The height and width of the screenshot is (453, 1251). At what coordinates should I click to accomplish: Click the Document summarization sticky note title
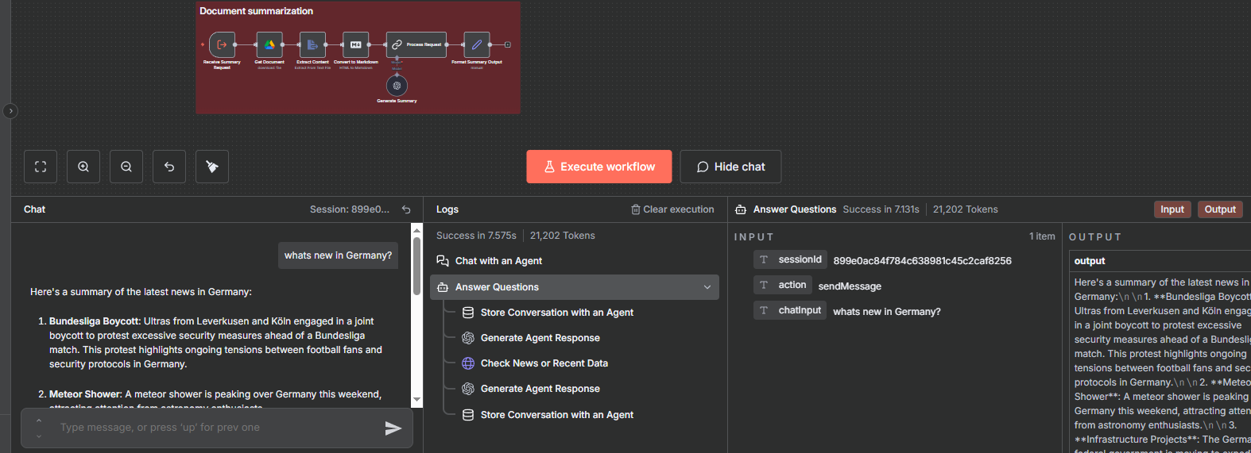[256, 11]
